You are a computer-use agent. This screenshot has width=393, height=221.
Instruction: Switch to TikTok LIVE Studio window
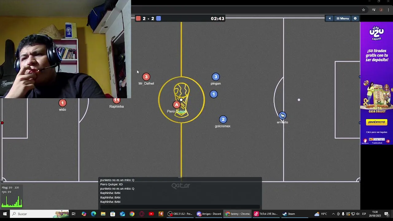tap(266, 214)
